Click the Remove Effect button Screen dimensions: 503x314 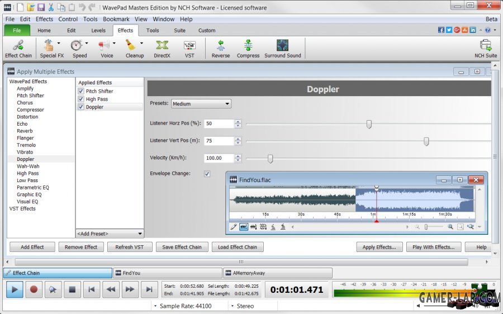[81, 247]
